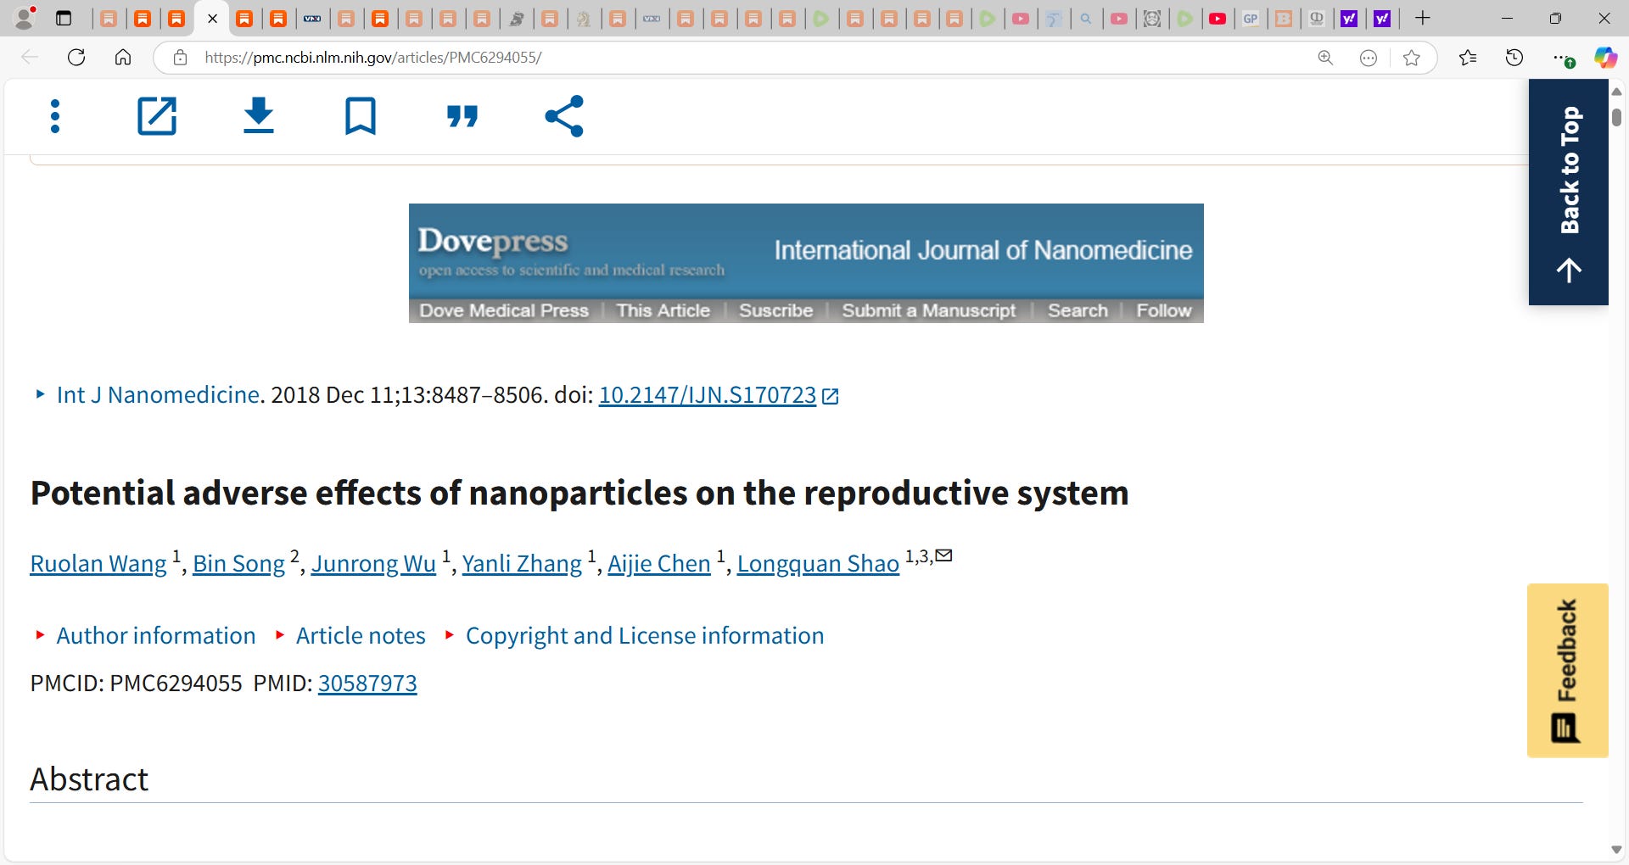1629x865 pixels.
Task: Click the cite quotation marks icon
Action: 462,116
